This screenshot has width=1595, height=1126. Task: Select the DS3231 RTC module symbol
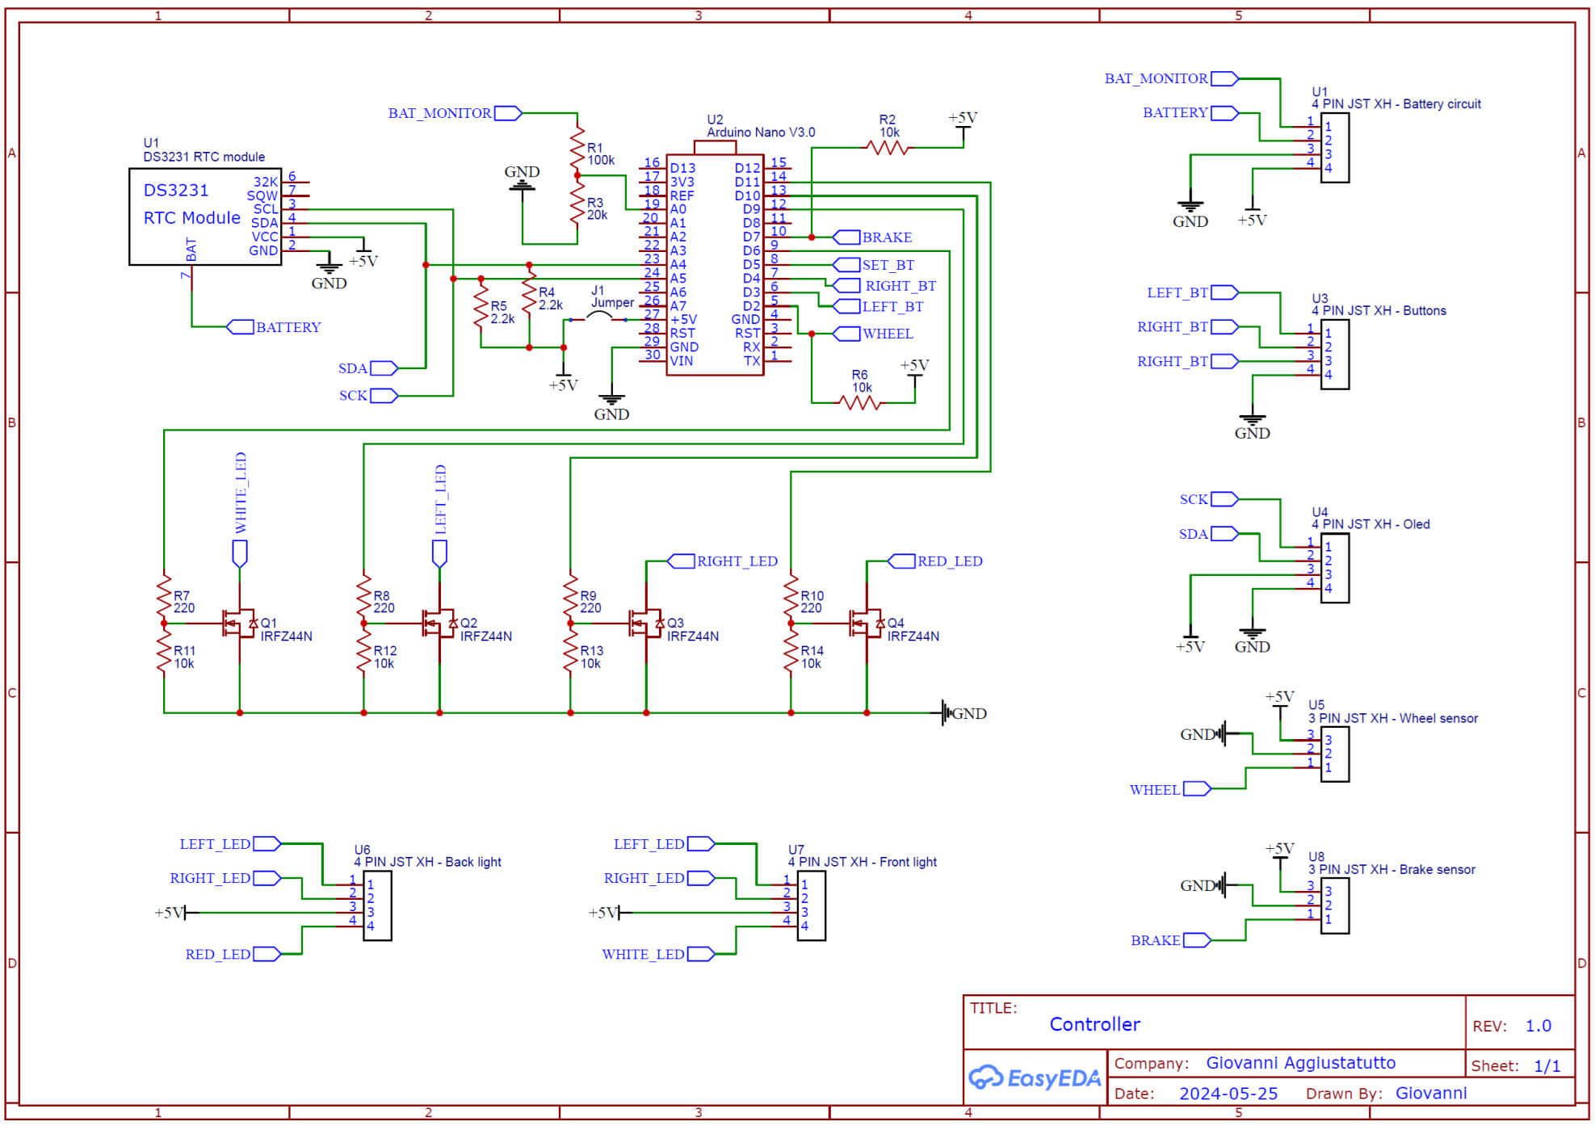tap(205, 216)
